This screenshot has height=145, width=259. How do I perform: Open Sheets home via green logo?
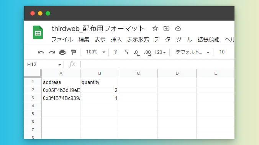click(38, 32)
